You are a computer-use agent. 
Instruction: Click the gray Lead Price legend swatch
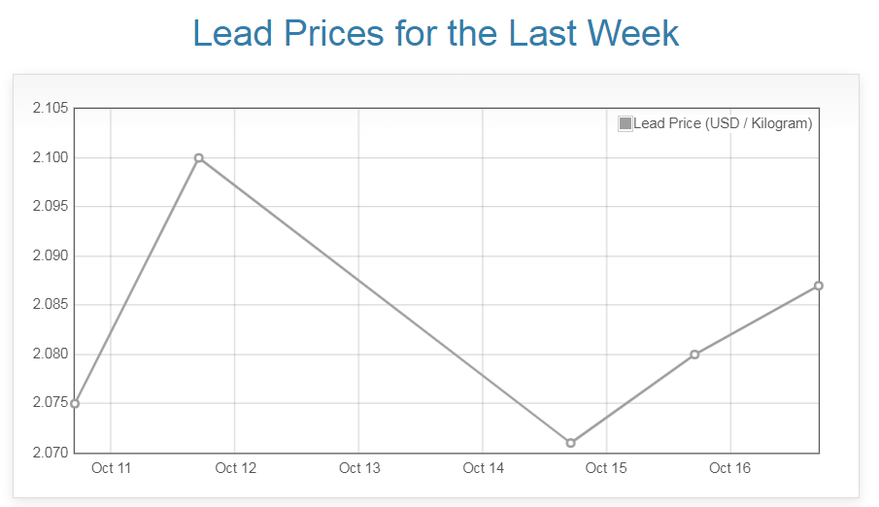coord(625,123)
